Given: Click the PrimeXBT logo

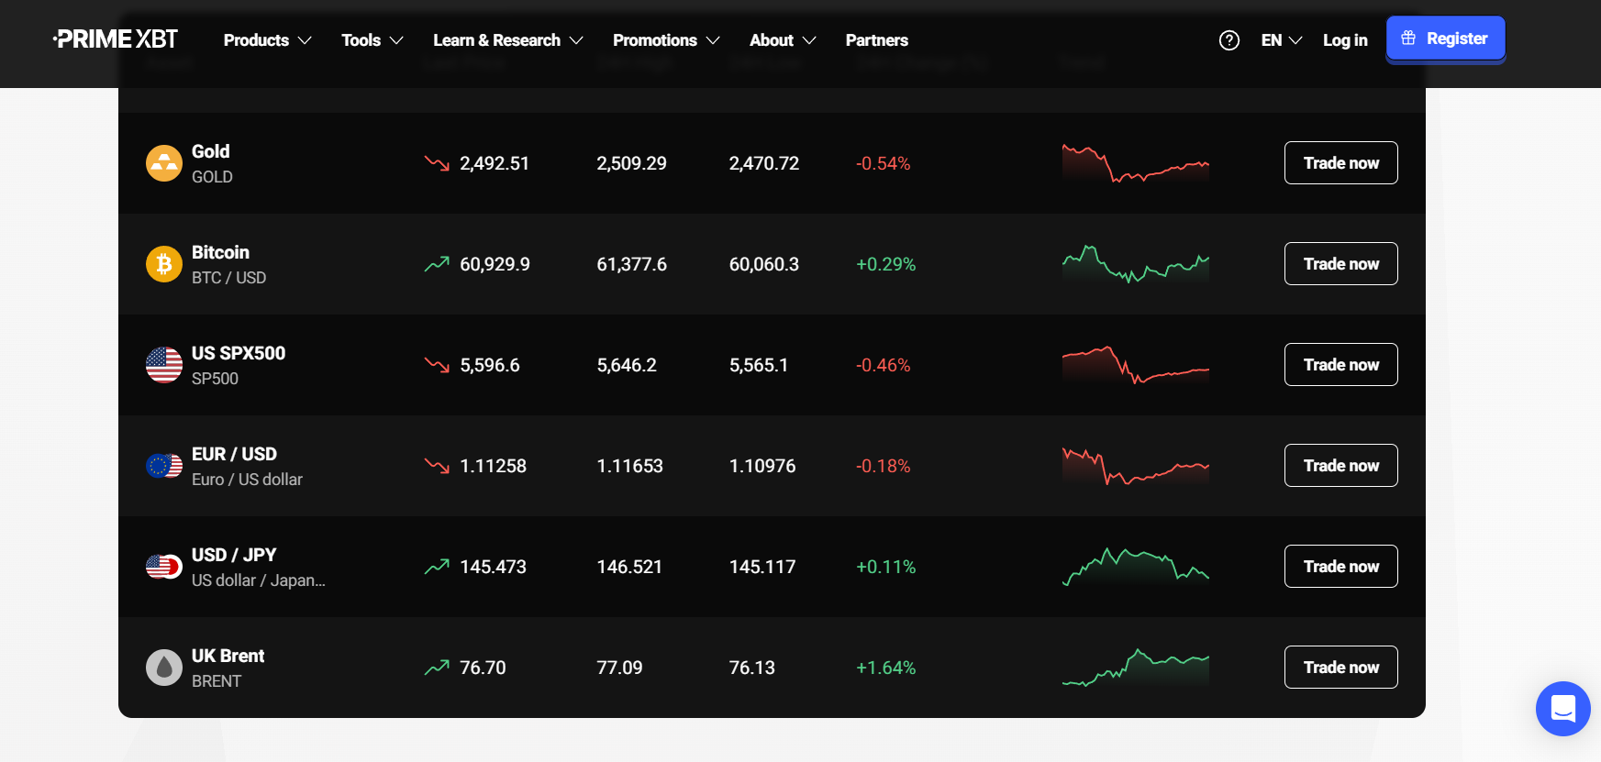Looking at the screenshot, I should (116, 39).
